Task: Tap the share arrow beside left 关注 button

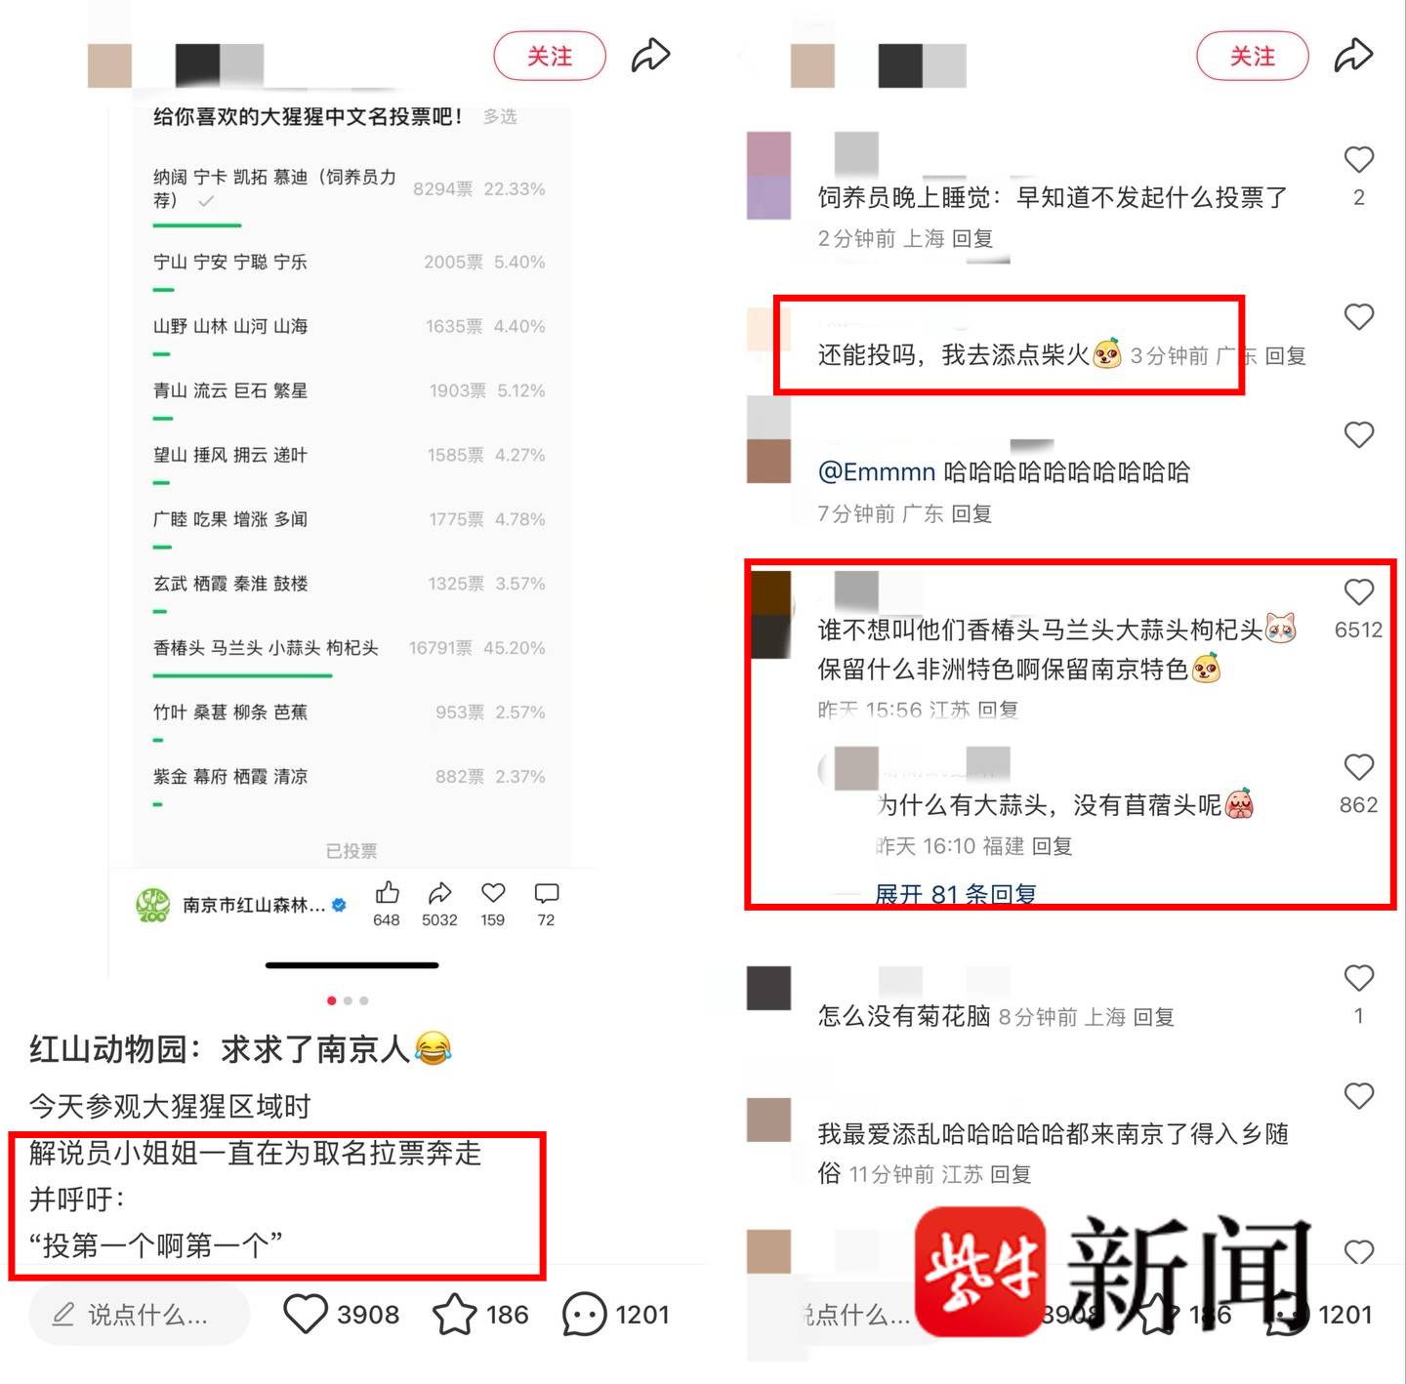Action: pos(650,56)
